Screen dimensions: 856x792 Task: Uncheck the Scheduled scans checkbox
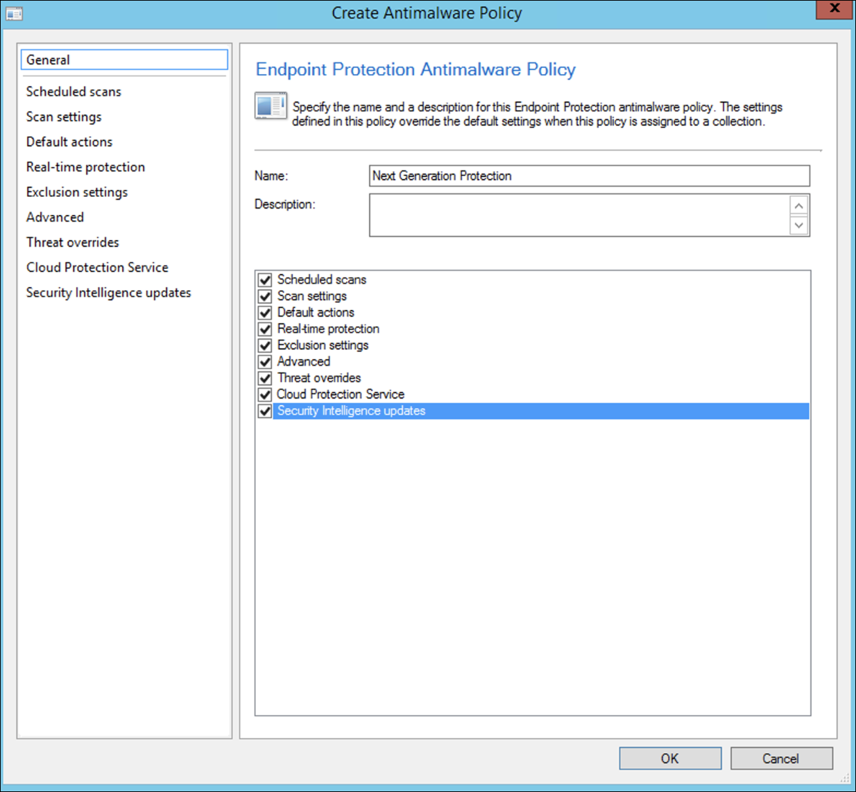(x=265, y=280)
